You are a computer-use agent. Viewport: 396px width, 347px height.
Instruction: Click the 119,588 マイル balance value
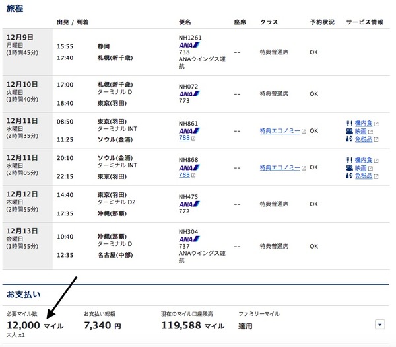tap(193, 325)
